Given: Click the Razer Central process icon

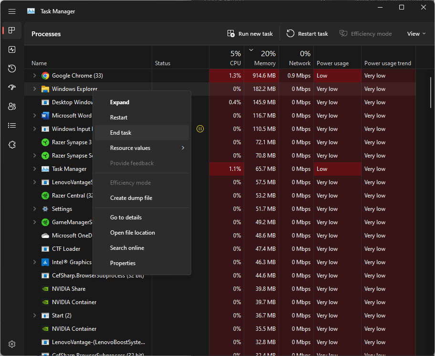Looking at the screenshot, I should [x=45, y=196].
